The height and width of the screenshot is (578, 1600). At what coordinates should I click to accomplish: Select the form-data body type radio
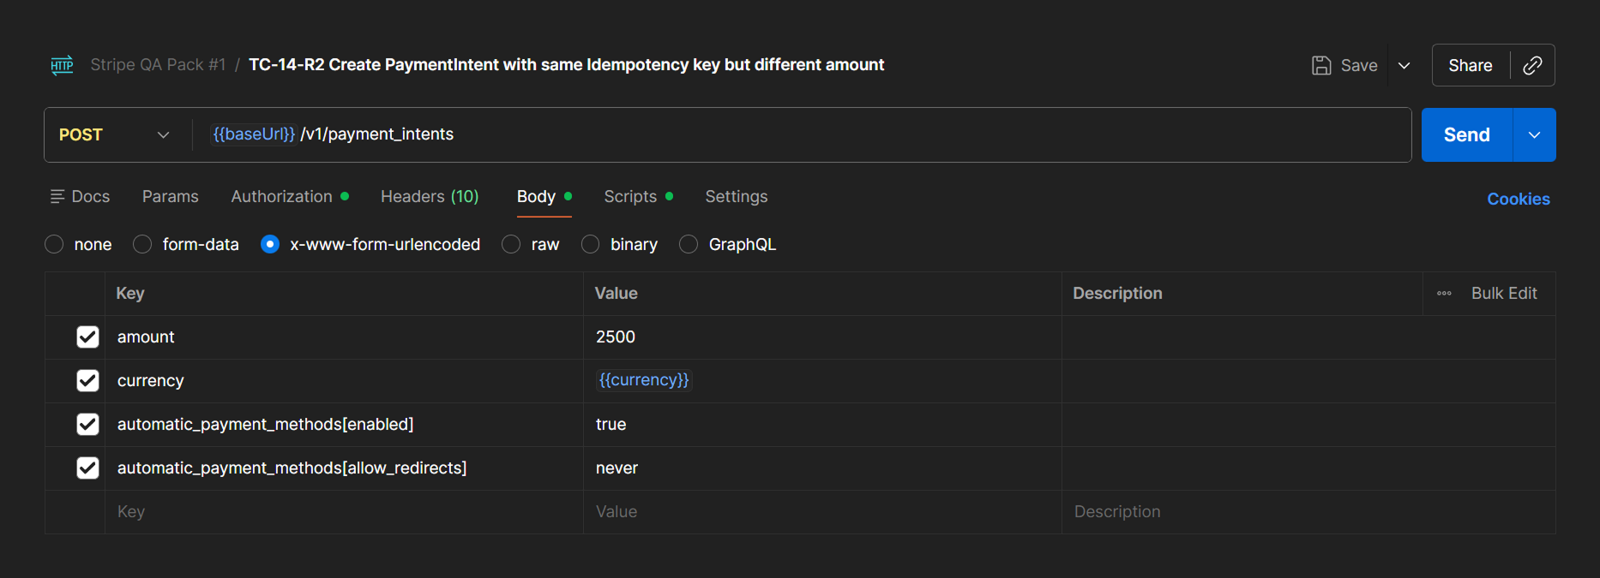click(x=142, y=244)
